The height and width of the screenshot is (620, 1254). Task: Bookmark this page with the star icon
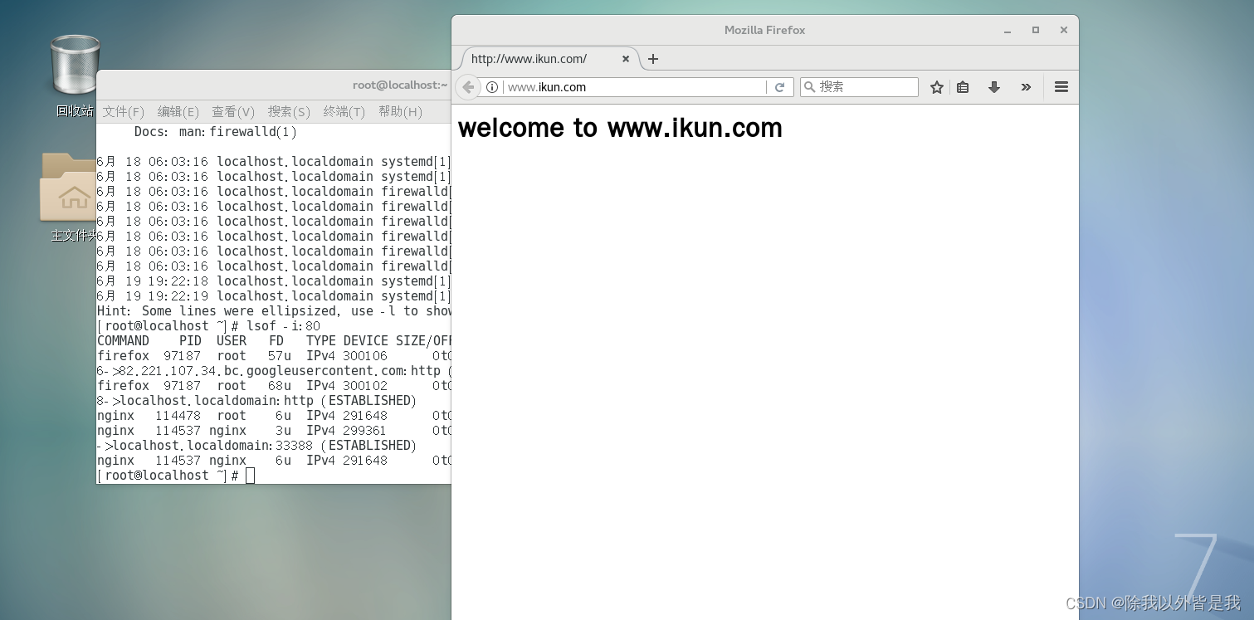coord(937,87)
